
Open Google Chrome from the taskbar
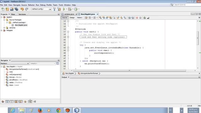click(58, 110)
